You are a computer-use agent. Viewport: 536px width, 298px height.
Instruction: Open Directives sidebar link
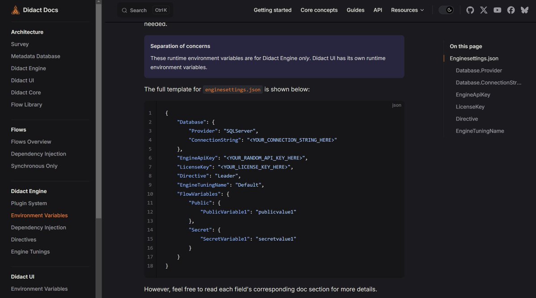(x=24, y=239)
